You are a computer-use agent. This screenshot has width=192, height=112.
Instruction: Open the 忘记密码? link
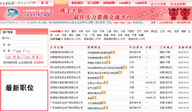(x=39, y=62)
